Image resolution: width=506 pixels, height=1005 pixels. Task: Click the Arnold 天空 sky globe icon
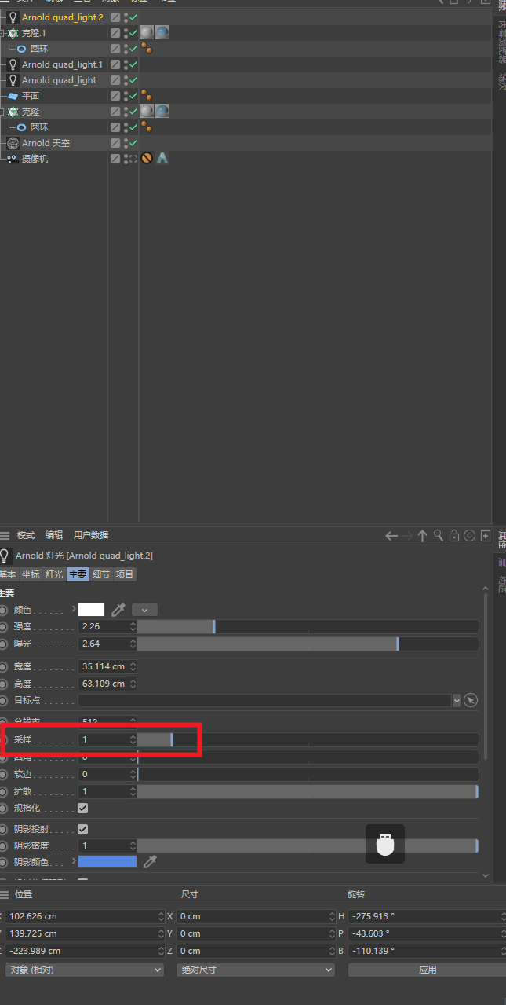13,143
